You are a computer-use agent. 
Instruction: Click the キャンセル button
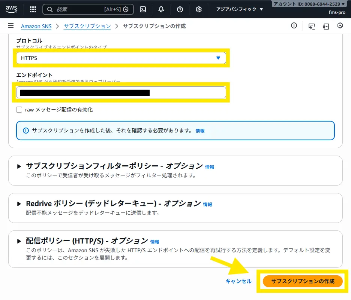click(238, 281)
